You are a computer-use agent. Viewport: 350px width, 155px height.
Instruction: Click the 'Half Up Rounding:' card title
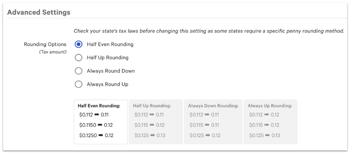[x=152, y=105]
